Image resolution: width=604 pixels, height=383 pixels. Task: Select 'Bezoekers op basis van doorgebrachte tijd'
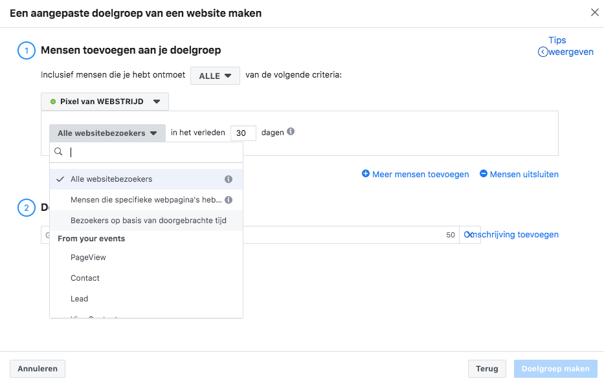[x=148, y=221]
